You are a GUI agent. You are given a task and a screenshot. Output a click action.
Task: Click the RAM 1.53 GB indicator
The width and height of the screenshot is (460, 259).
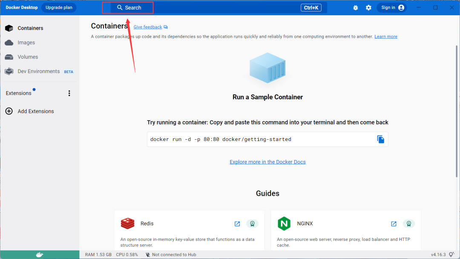(98, 255)
